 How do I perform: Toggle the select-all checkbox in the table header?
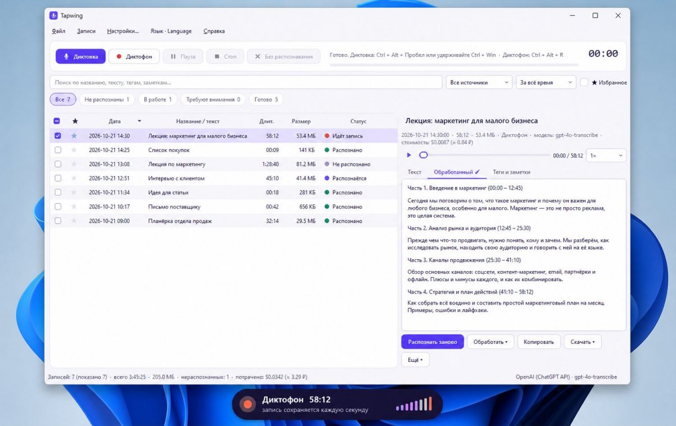pos(57,121)
